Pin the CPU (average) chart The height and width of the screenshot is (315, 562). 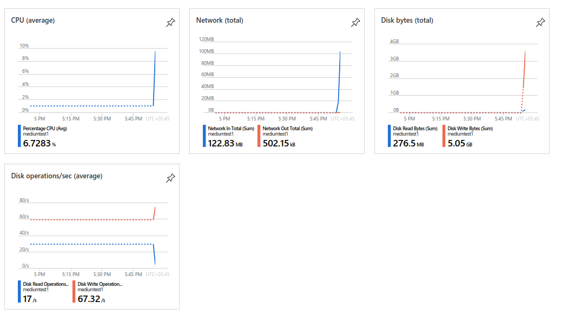click(170, 23)
